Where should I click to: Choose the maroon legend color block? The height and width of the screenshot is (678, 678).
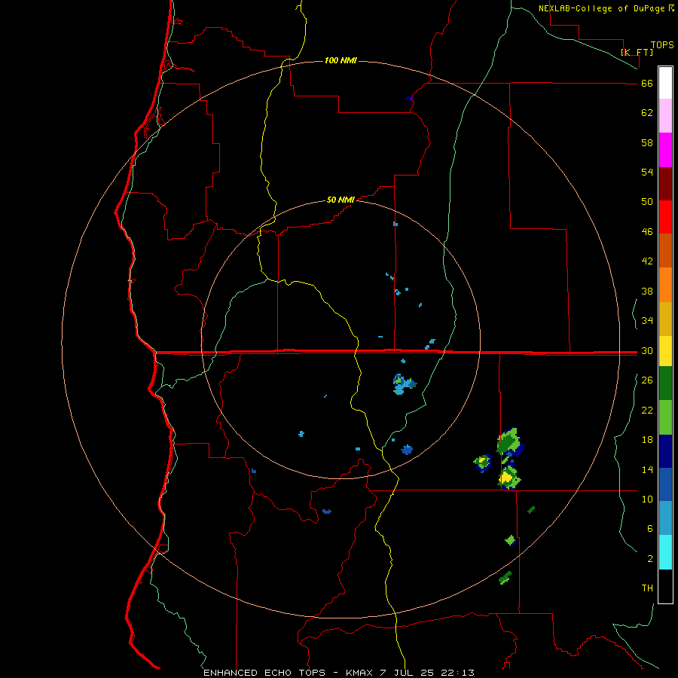pyautogui.click(x=665, y=184)
